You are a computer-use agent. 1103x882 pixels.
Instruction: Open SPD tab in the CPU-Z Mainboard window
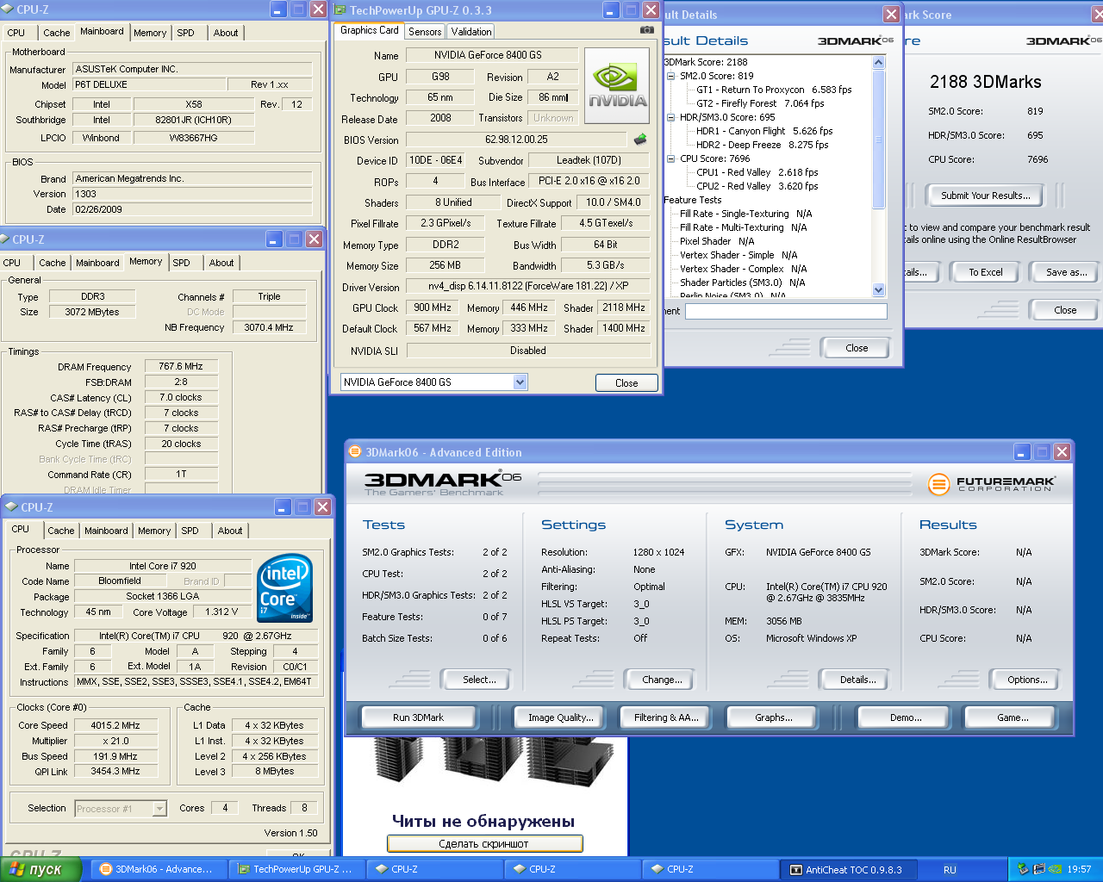click(186, 33)
